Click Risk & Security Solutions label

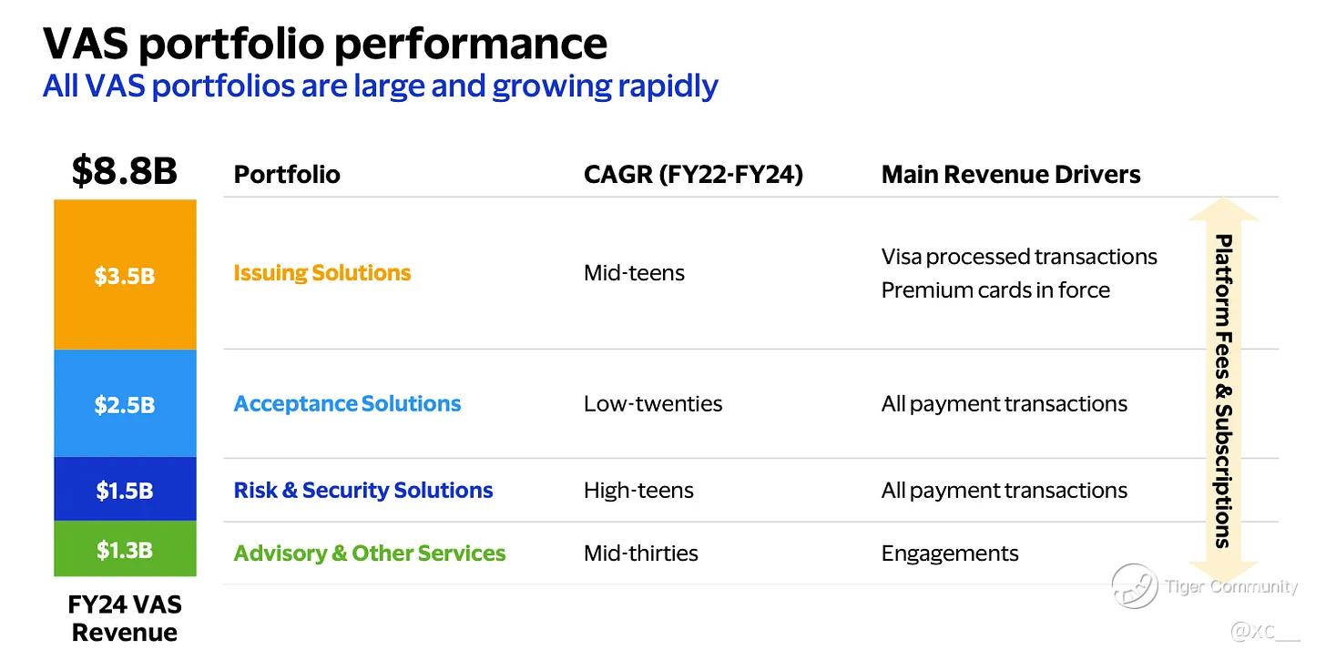click(363, 490)
